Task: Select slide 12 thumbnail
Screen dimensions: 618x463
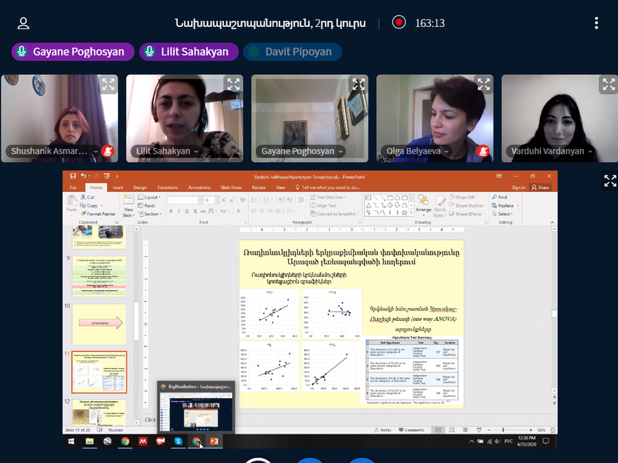Action: pyautogui.click(x=100, y=413)
